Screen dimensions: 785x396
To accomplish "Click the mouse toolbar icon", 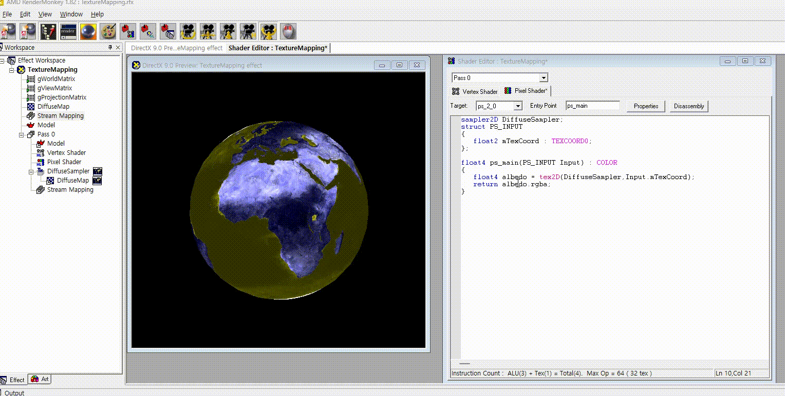I will (288, 31).
